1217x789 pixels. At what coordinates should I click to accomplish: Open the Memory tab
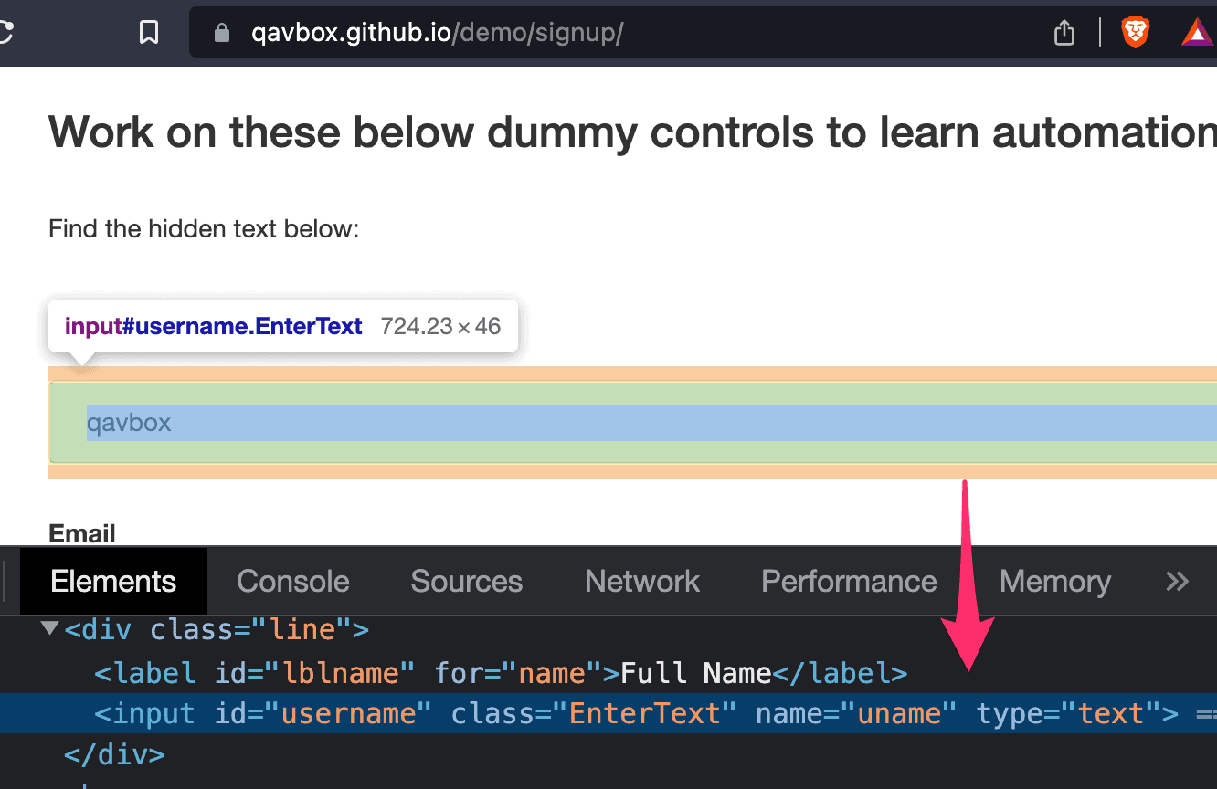point(1054,581)
